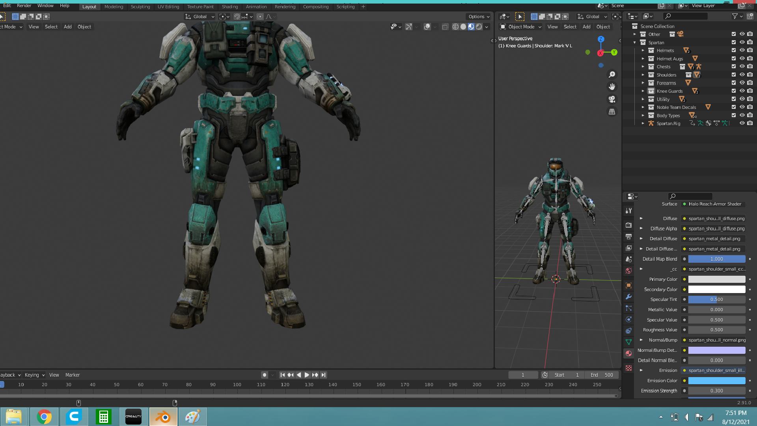
Task: Open the Options dropdown in left viewport
Action: pos(479,17)
